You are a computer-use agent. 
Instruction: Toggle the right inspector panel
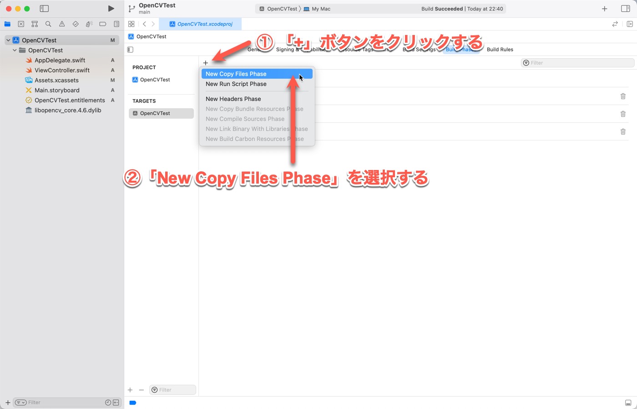[x=625, y=9]
